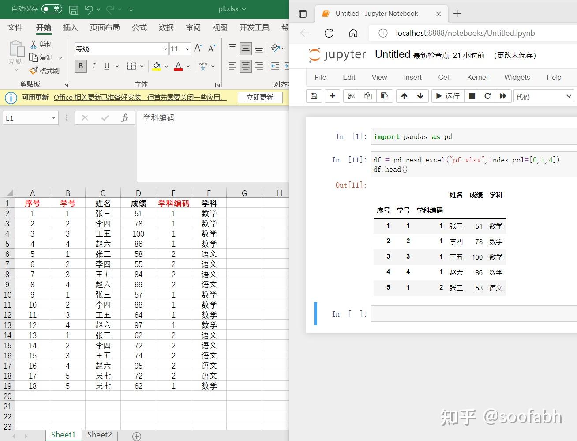
Task: Click the 立即更新 update button
Action: 260,98
